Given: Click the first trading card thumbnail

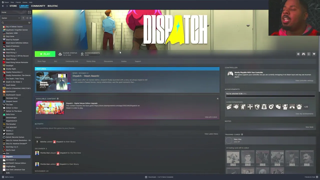Looking at the screenshot, I should [x=233, y=158].
